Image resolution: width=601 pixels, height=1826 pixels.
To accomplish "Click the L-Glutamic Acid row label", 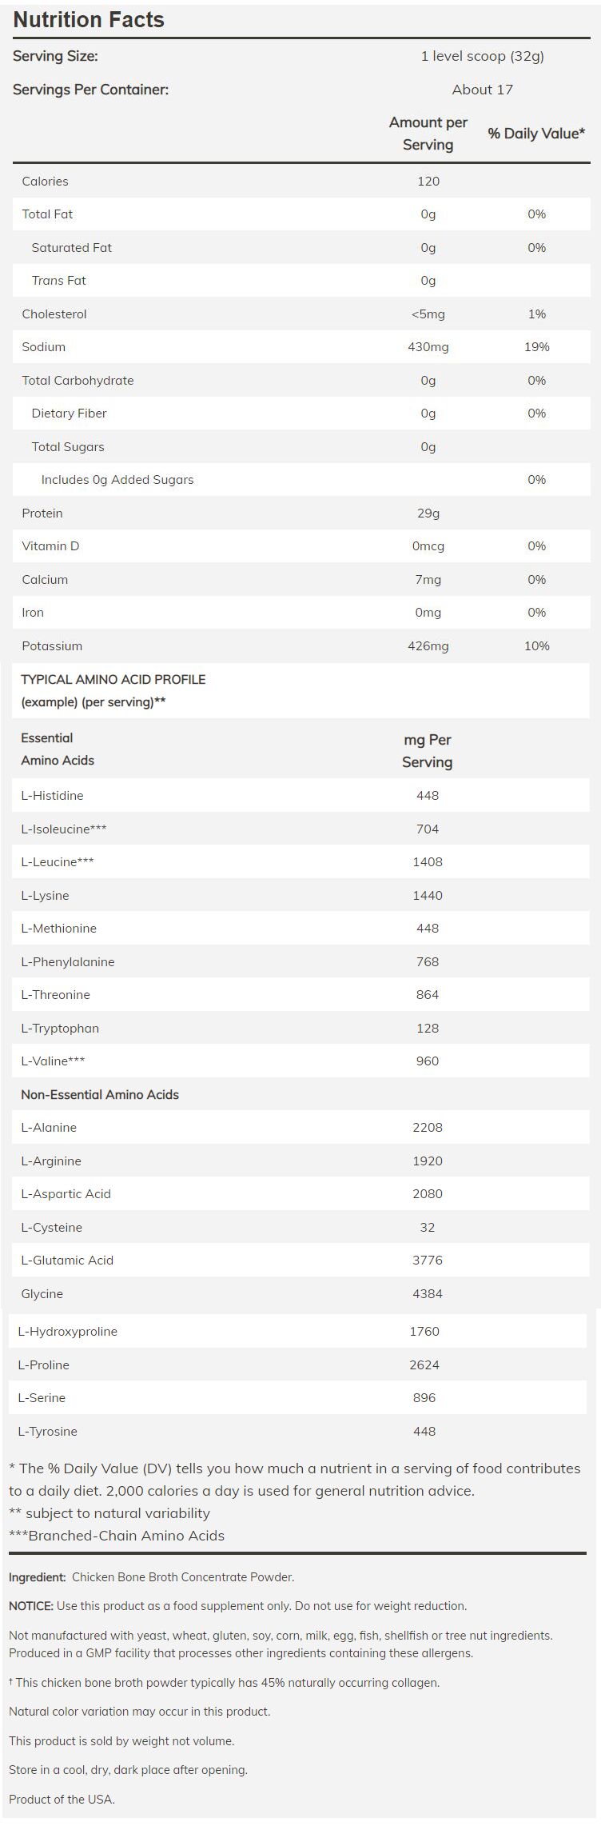I will click(x=67, y=1261).
